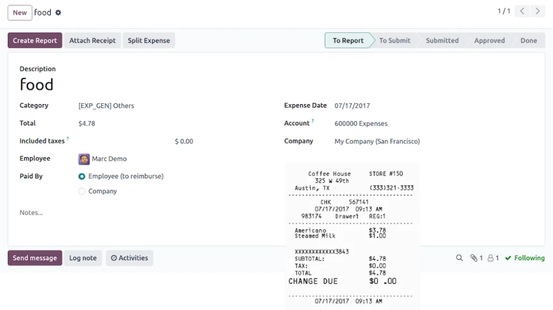Select the Submitted status stage

[x=442, y=41]
